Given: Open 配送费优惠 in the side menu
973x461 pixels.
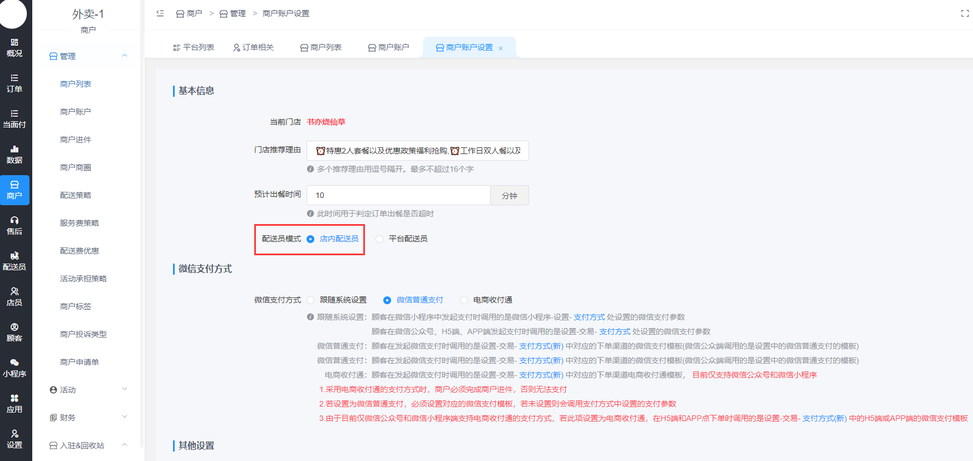Looking at the screenshot, I should click(x=80, y=251).
